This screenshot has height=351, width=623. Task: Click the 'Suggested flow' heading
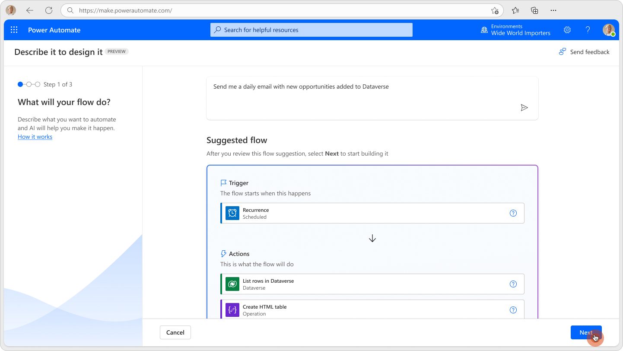coord(237,140)
